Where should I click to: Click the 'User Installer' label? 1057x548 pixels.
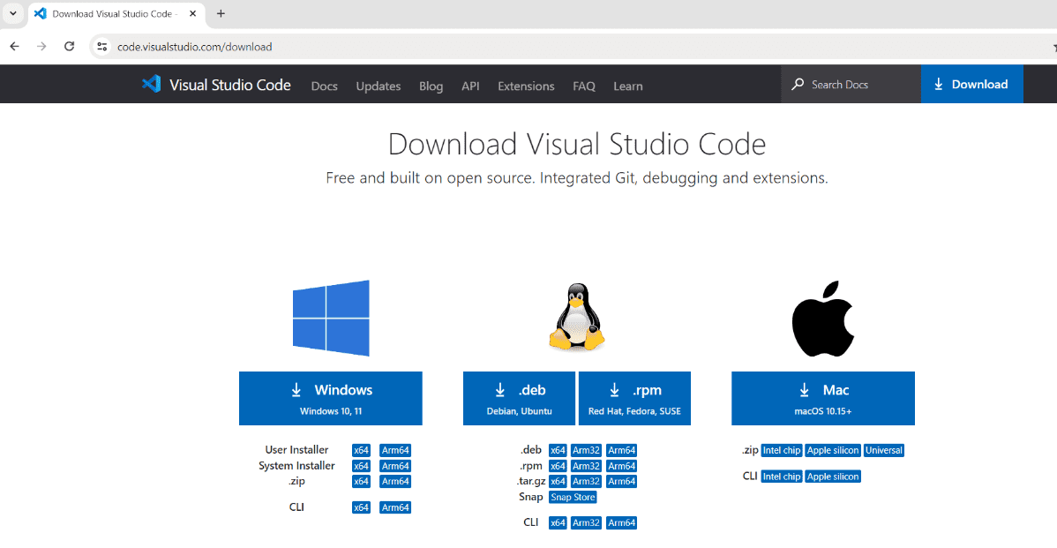click(296, 449)
